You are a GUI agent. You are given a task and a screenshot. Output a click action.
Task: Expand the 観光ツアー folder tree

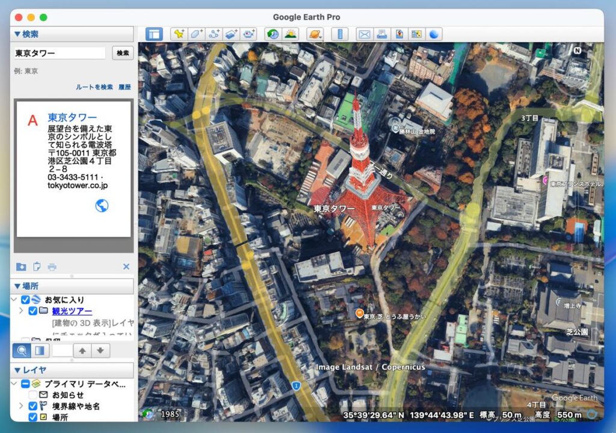click(x=22, y=311)
